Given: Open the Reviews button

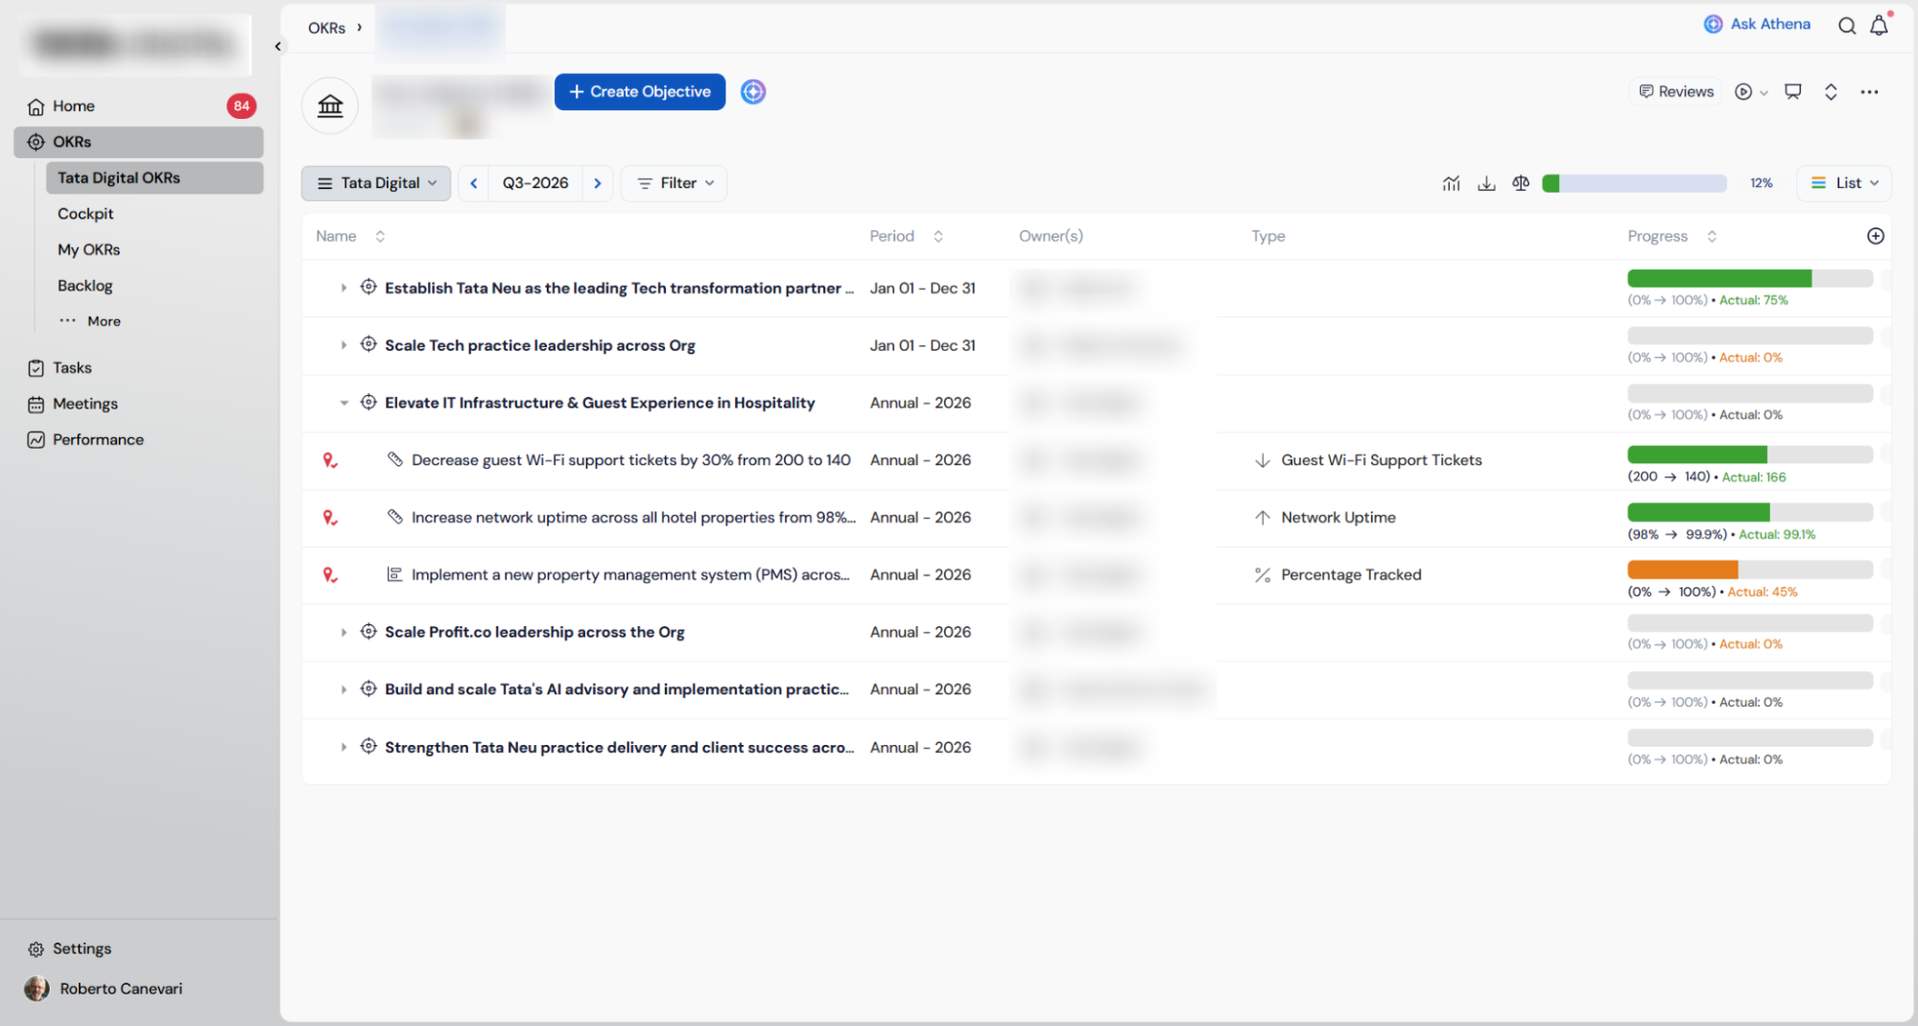Looking at the screenshot, I should tap(1676, 91).
